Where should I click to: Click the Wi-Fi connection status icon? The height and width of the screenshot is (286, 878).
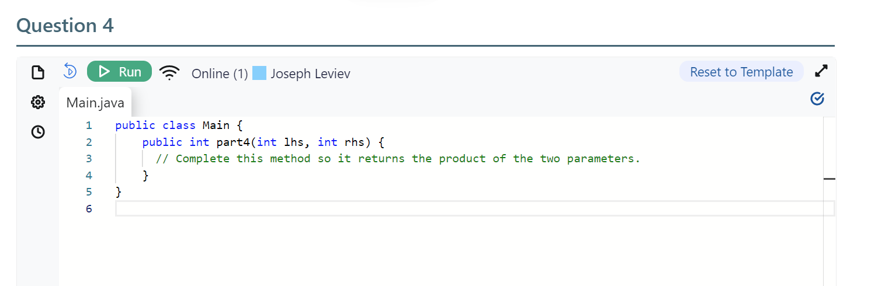tap(169, 73)
